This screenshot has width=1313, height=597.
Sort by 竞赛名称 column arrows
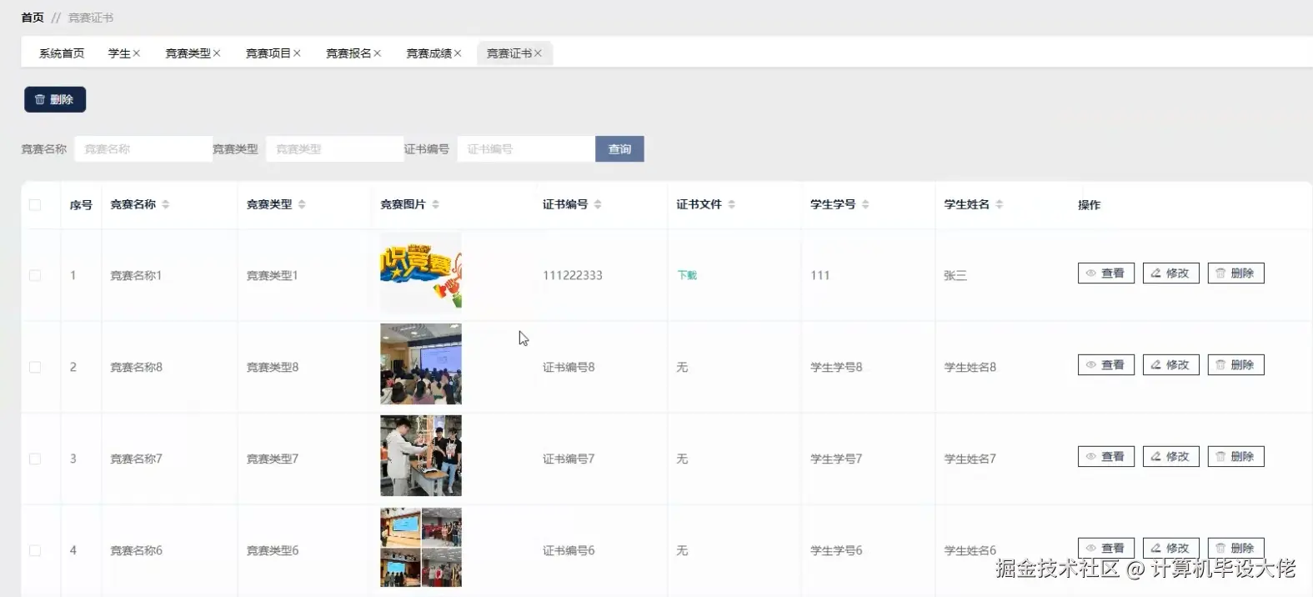166,204
